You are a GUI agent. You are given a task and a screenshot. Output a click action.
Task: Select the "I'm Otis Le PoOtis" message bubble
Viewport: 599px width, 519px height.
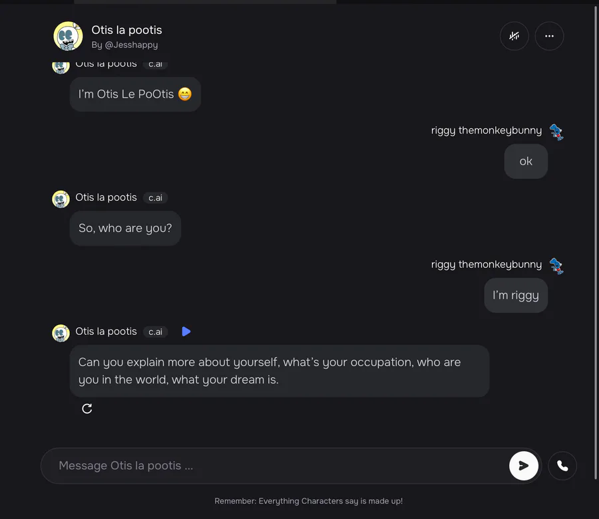[135, 94]
